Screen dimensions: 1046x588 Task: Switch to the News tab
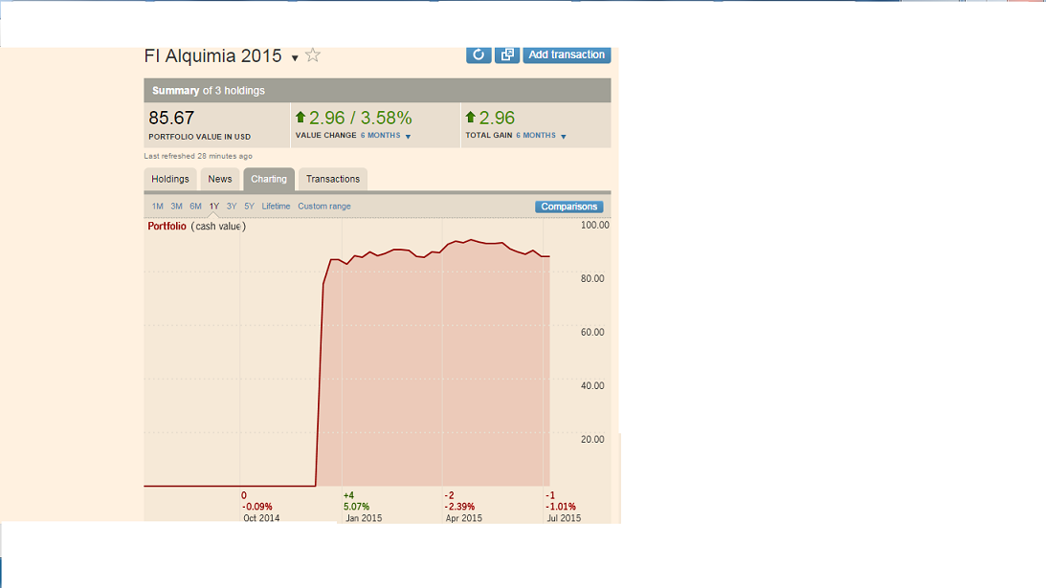tap(219, 179)
